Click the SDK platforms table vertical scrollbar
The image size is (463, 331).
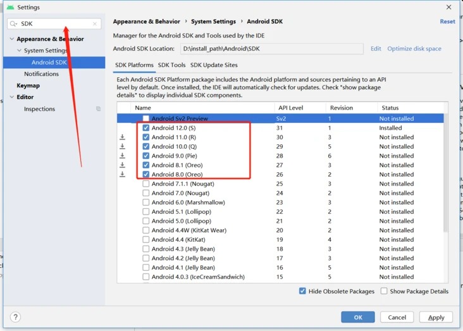point(446,173)
